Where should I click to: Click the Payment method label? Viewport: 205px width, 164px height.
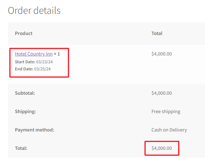[34, 130]
